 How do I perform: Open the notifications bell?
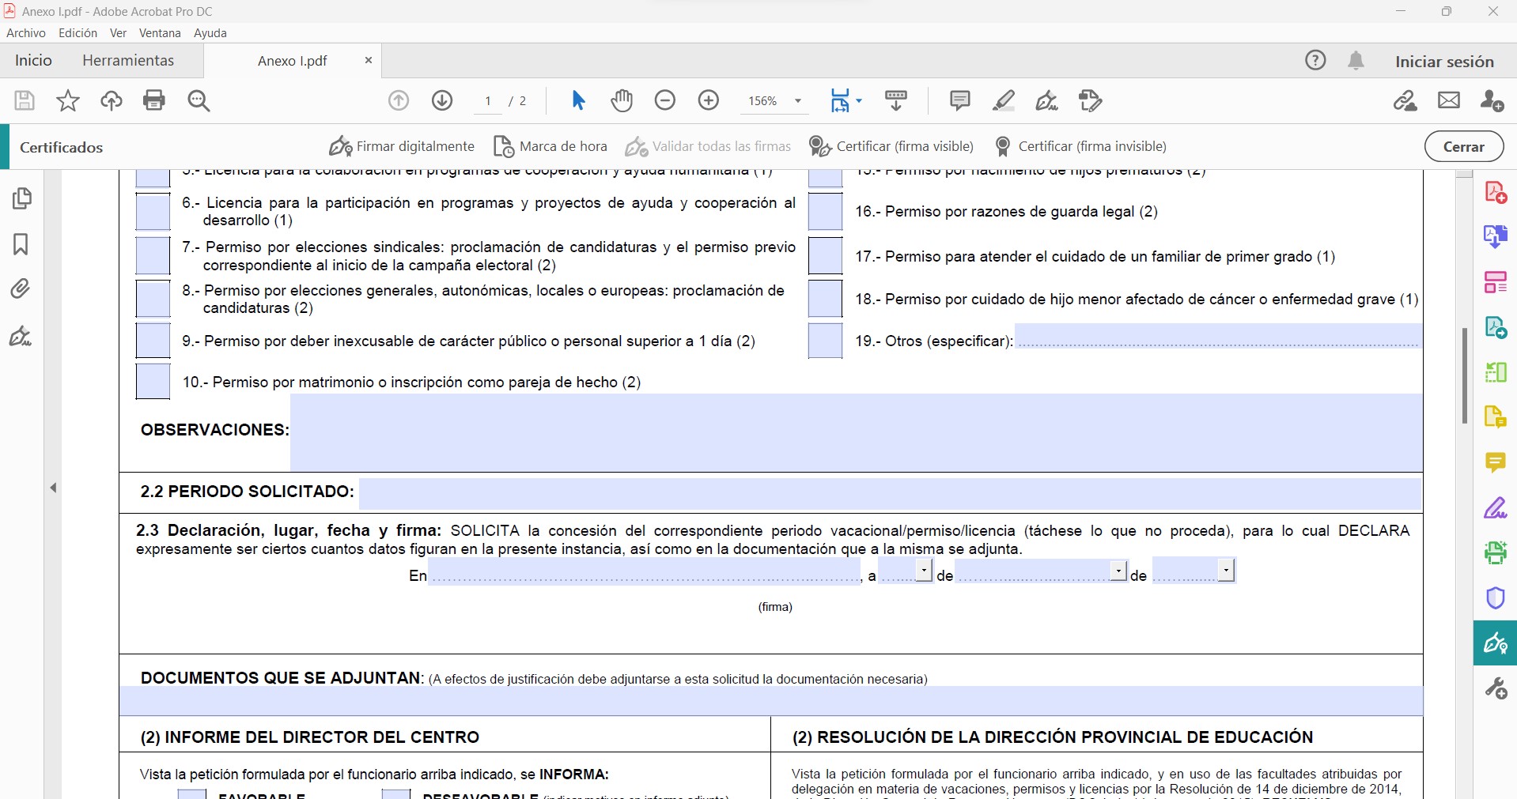click(x=1356, y=60)
